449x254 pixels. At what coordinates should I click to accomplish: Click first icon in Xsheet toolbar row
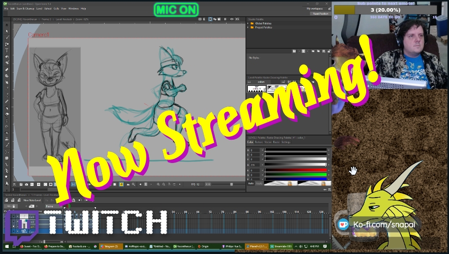[6, 200]
